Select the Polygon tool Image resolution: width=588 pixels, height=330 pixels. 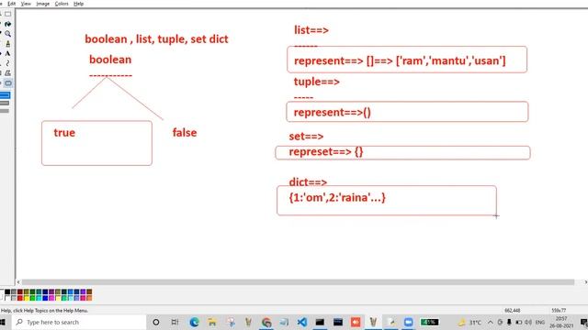(x=8, y=73)
